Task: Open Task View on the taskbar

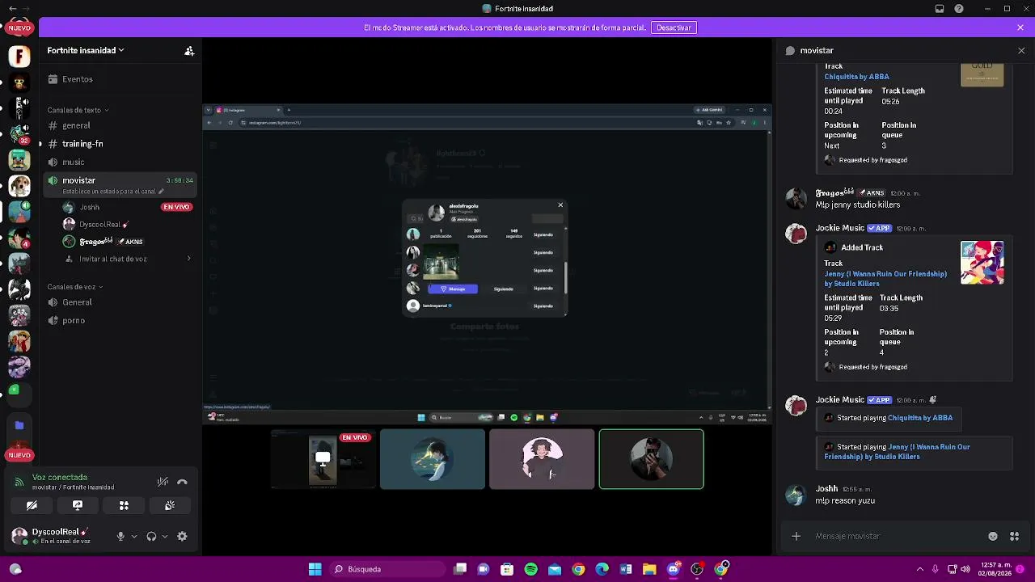Action: pos(460,569)
